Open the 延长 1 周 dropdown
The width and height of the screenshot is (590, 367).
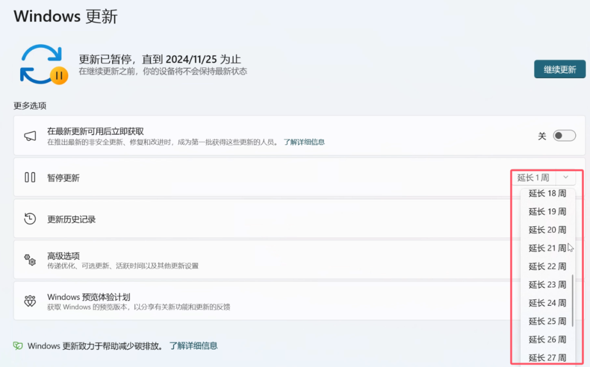(x=544, y=177)
